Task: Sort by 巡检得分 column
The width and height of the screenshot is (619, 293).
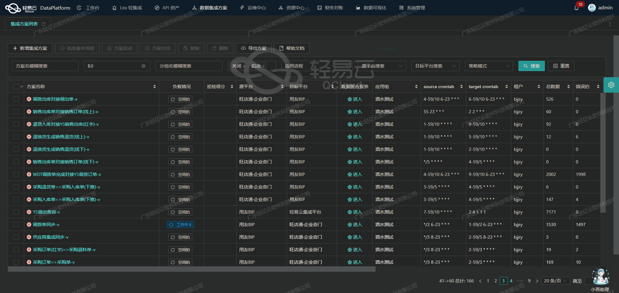Action: point(232,87)
